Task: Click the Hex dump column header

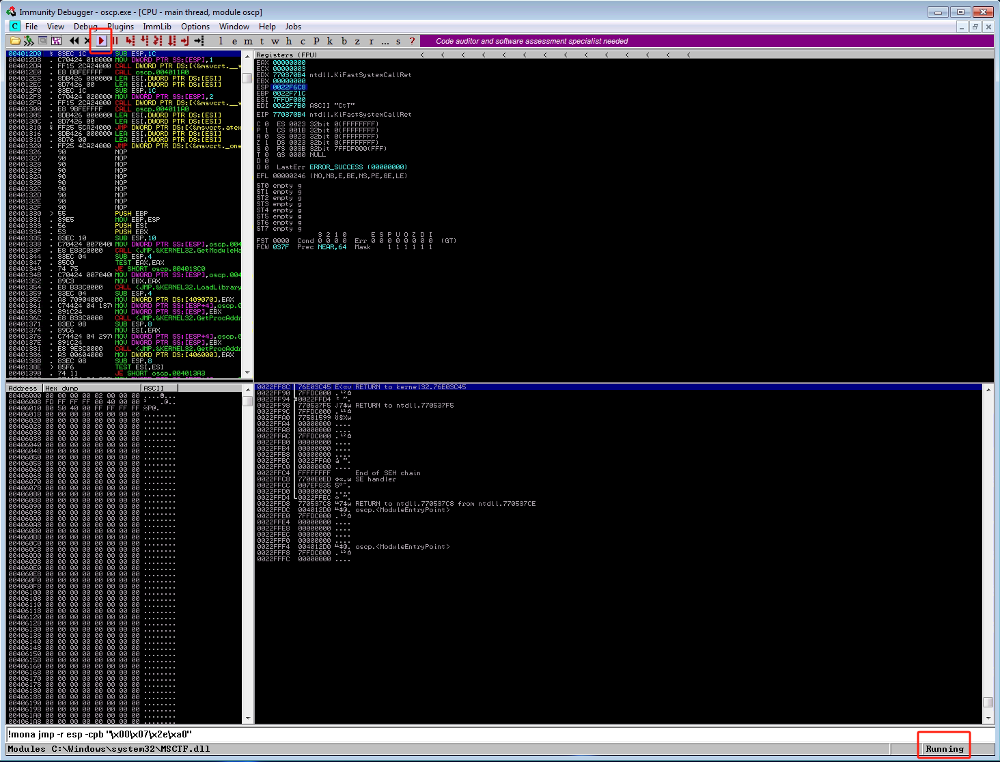Action: coord(92,388)
